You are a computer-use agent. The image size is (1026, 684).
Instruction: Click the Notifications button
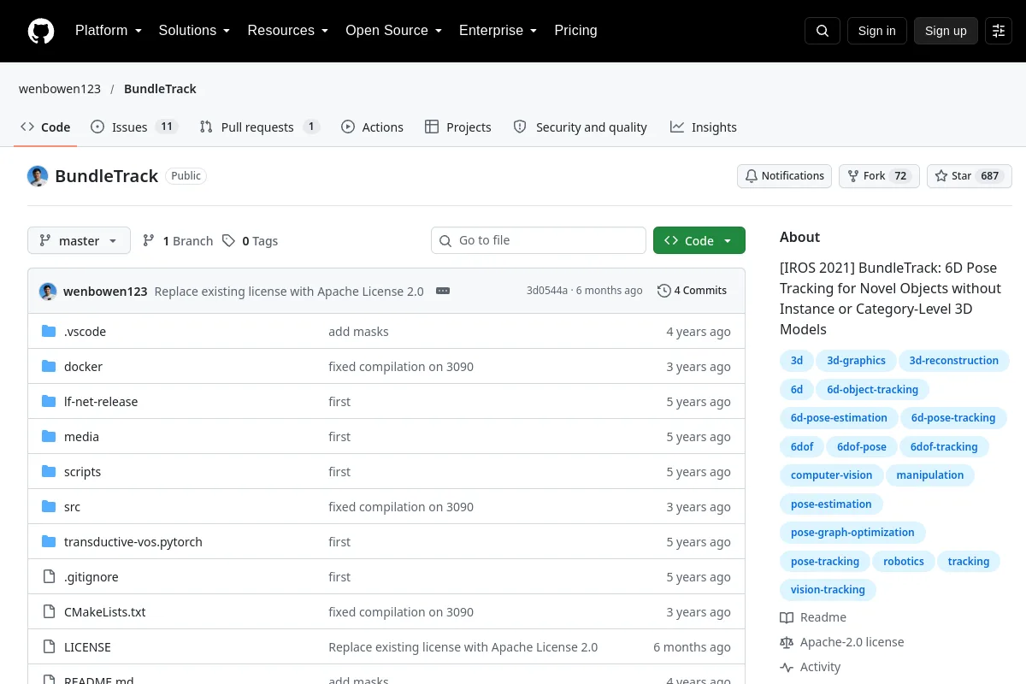[x=785, y=176]
